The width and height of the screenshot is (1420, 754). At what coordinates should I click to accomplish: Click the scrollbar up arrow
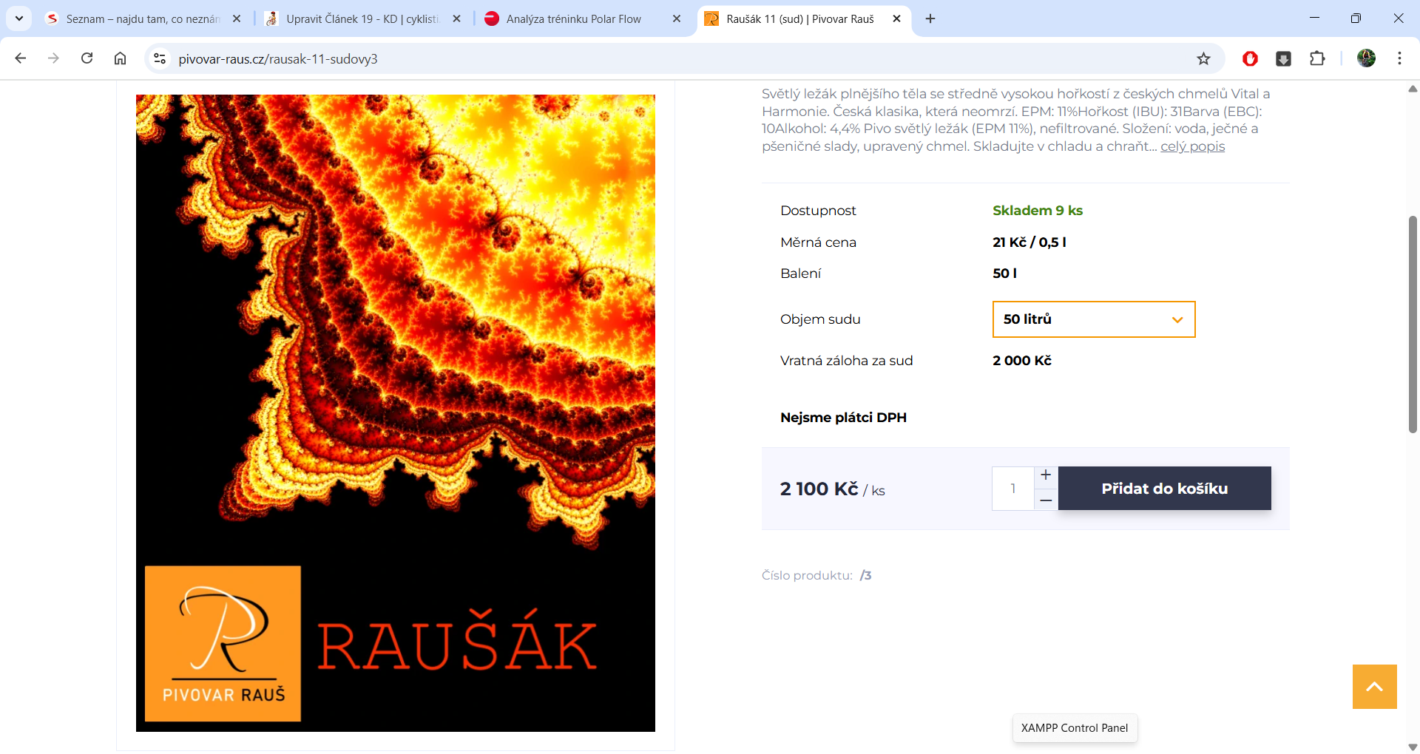1413,89
